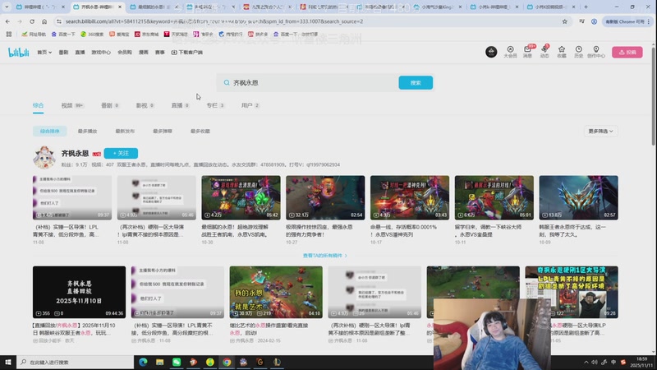Click the 网址导航 bookmark
This screenshot has height=370, width=657.
34,34
